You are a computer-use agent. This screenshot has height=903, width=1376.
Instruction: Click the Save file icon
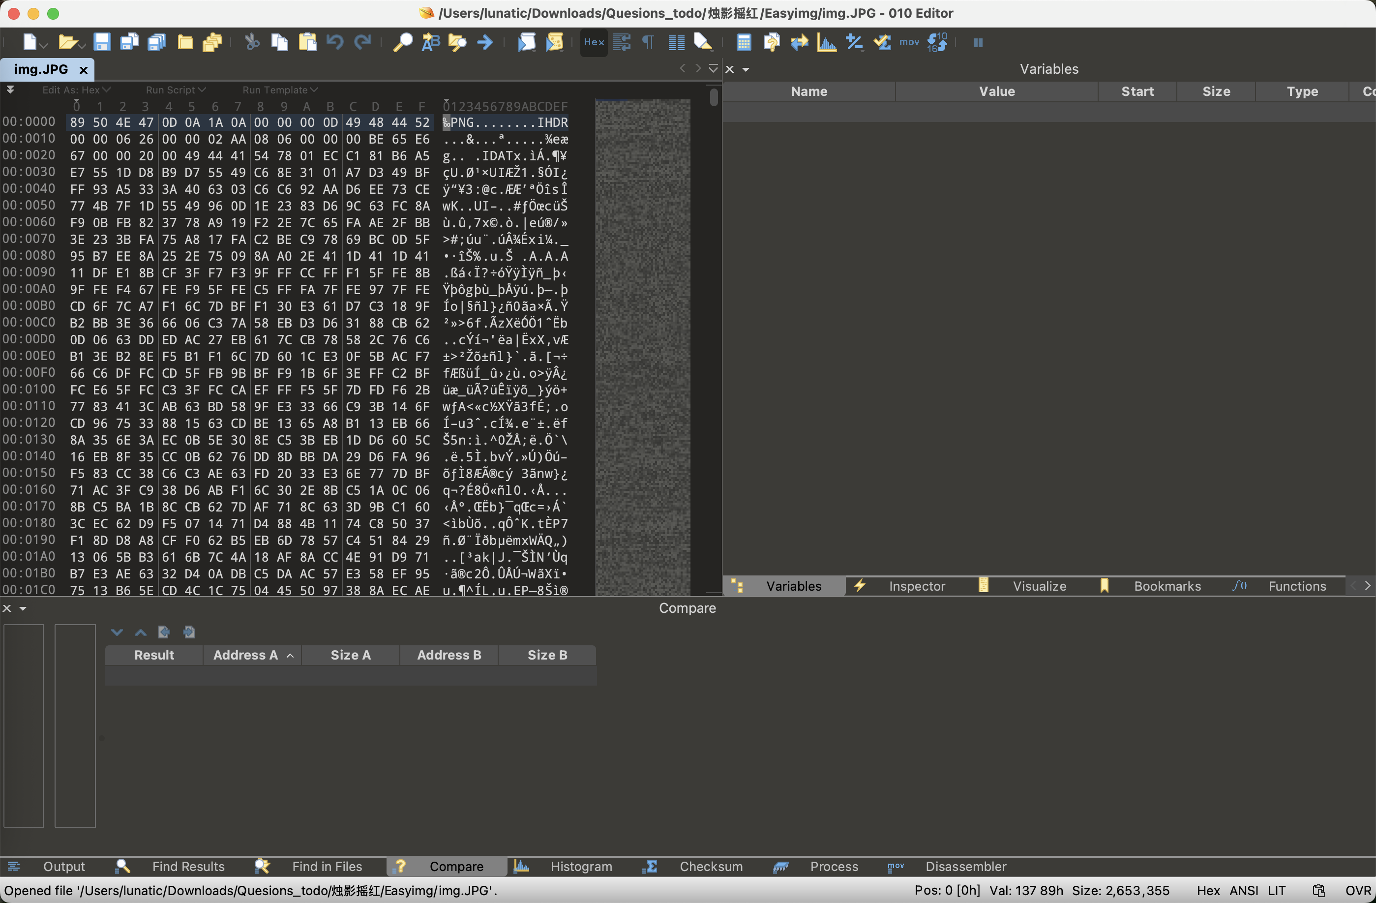102,42
